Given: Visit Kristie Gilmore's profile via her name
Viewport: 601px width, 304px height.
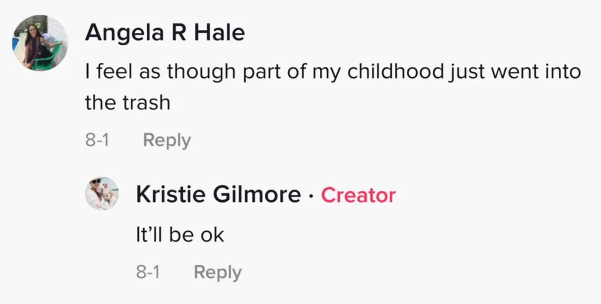Looking at the screenshot, I should tap(218, 195).
